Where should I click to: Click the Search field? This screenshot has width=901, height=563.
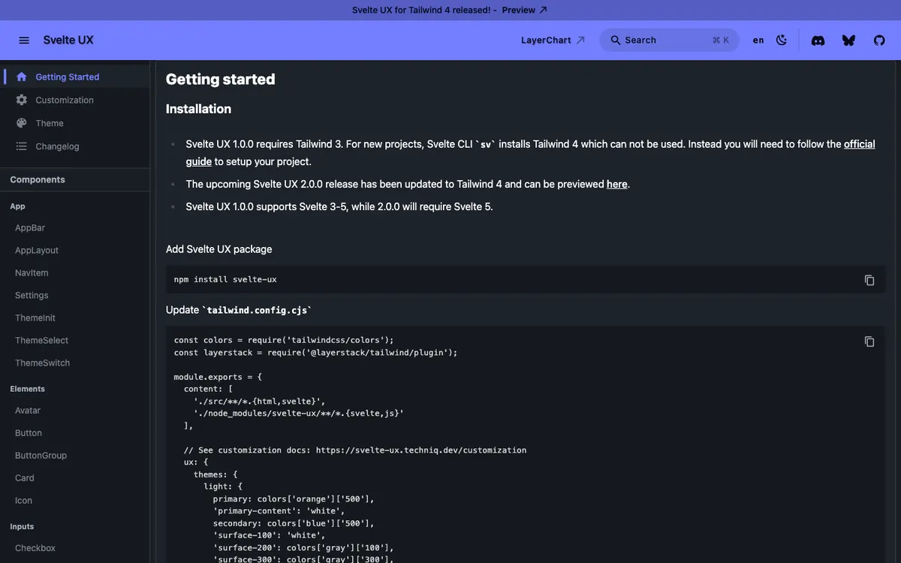coord(669,41)
